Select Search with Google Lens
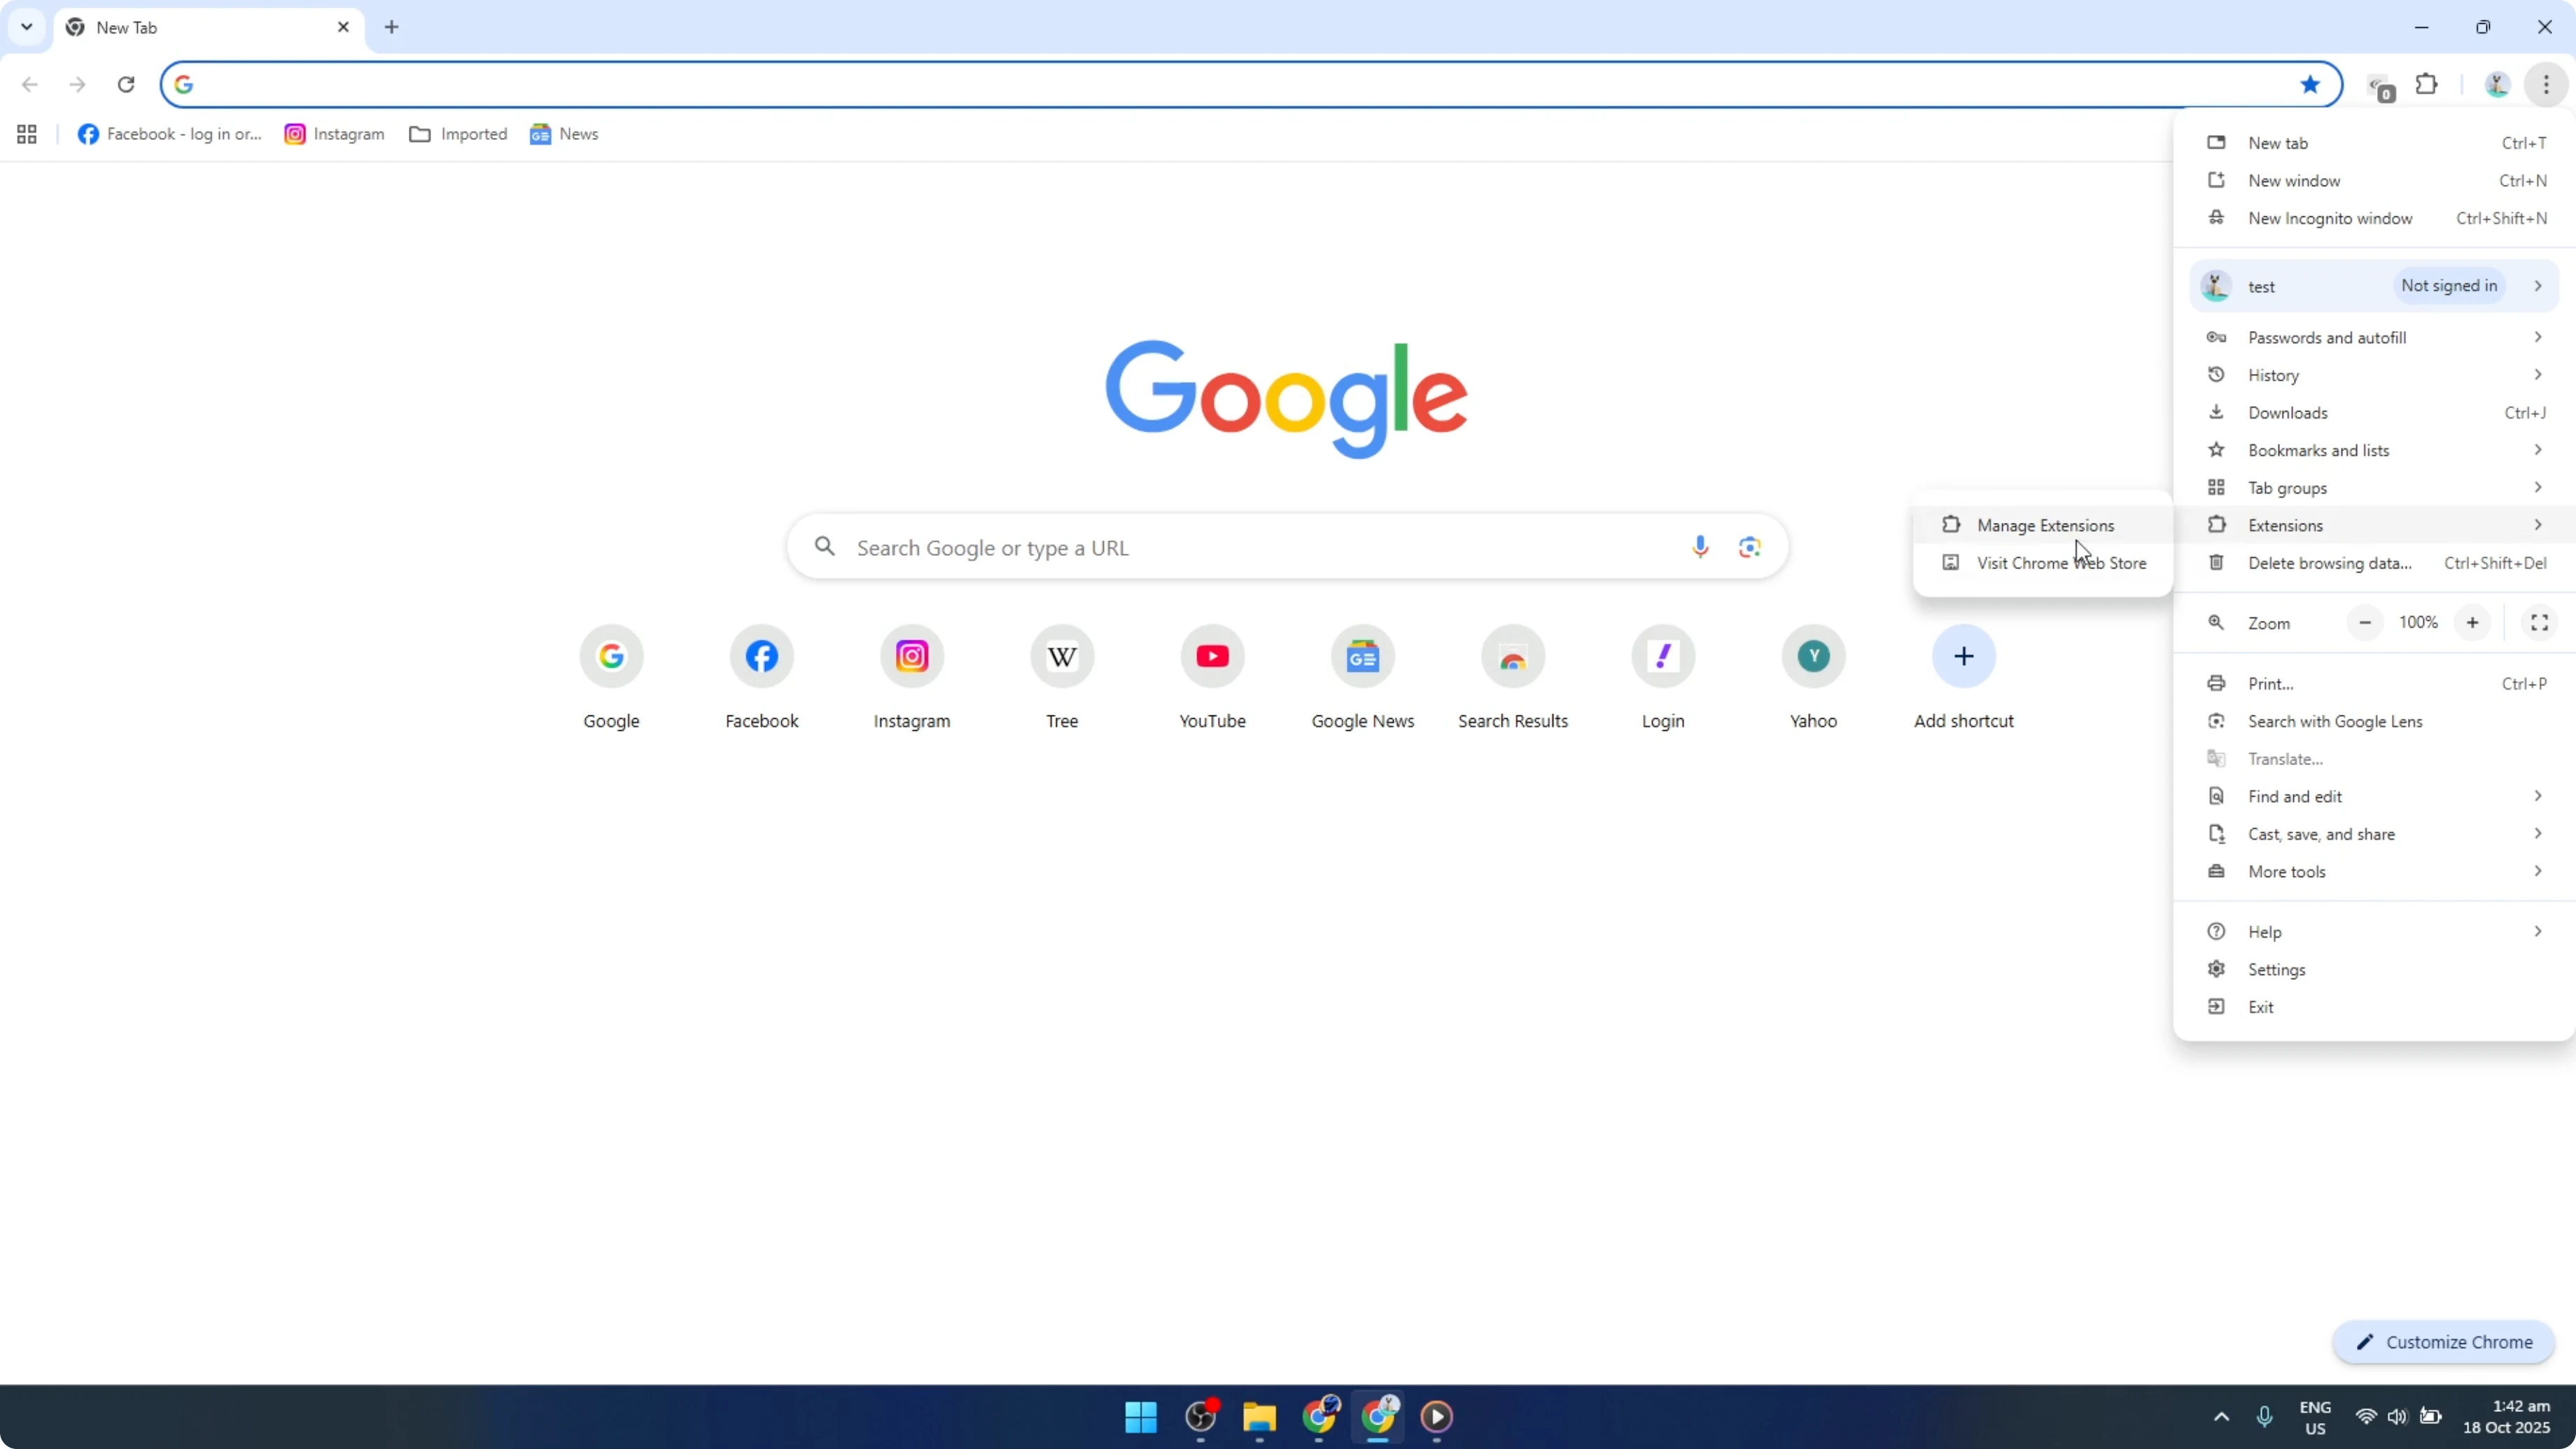The image size is (2576, 1449). pos(2375,721)
